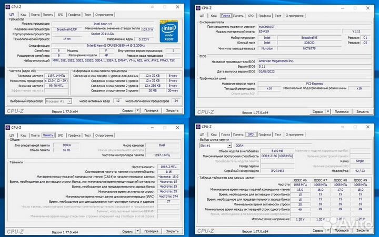Switch to Кэш tab in the processor window
This screenshot has height=237, width=379.
(23, 15)
